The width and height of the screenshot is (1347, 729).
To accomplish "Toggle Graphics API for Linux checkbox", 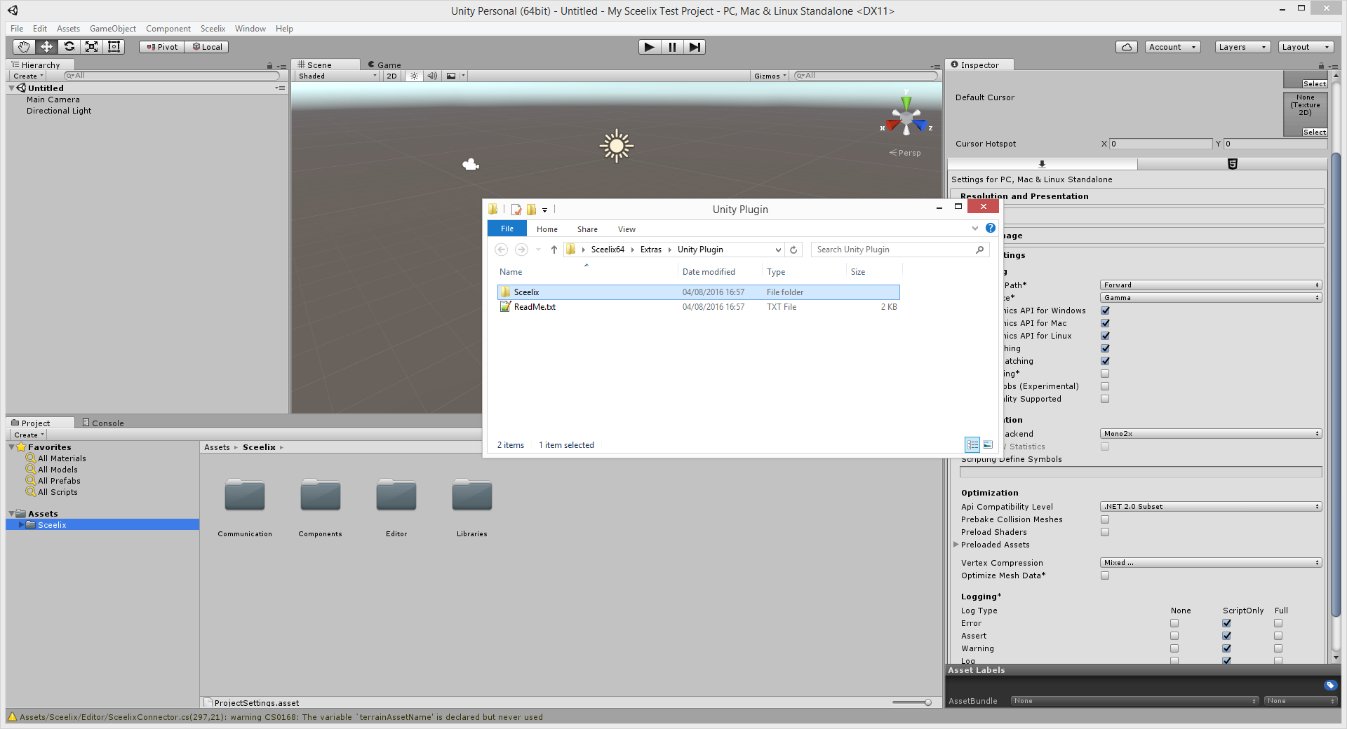I will 1105,336.
